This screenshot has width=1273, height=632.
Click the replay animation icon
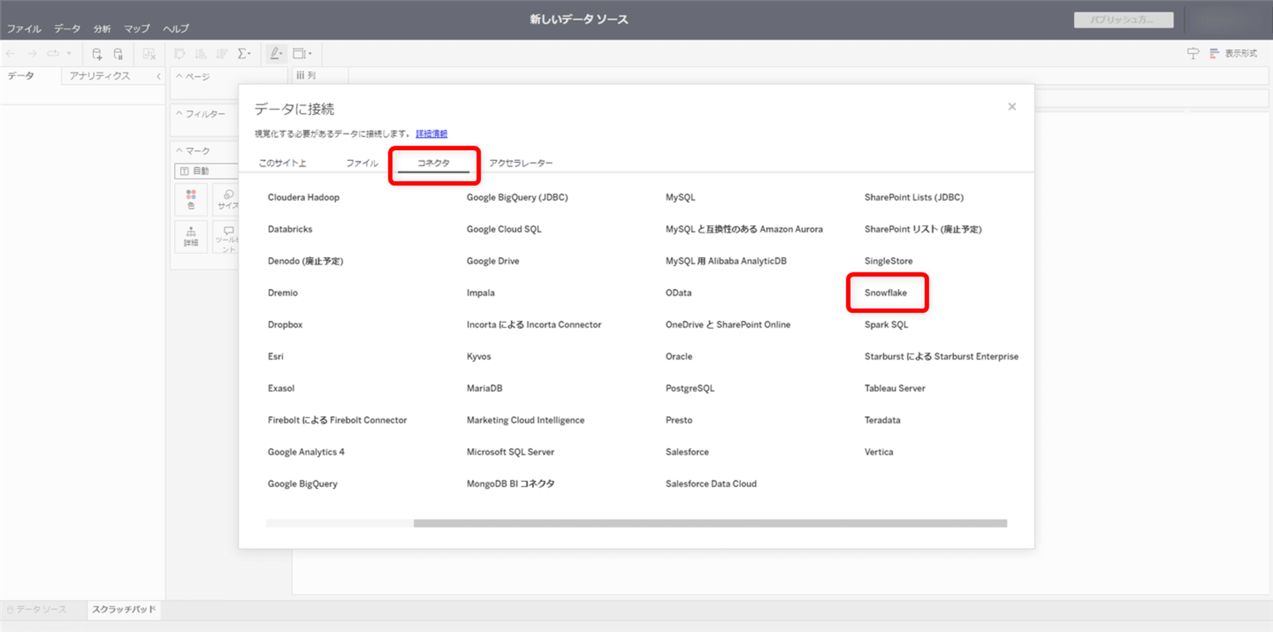coord(53,54)
